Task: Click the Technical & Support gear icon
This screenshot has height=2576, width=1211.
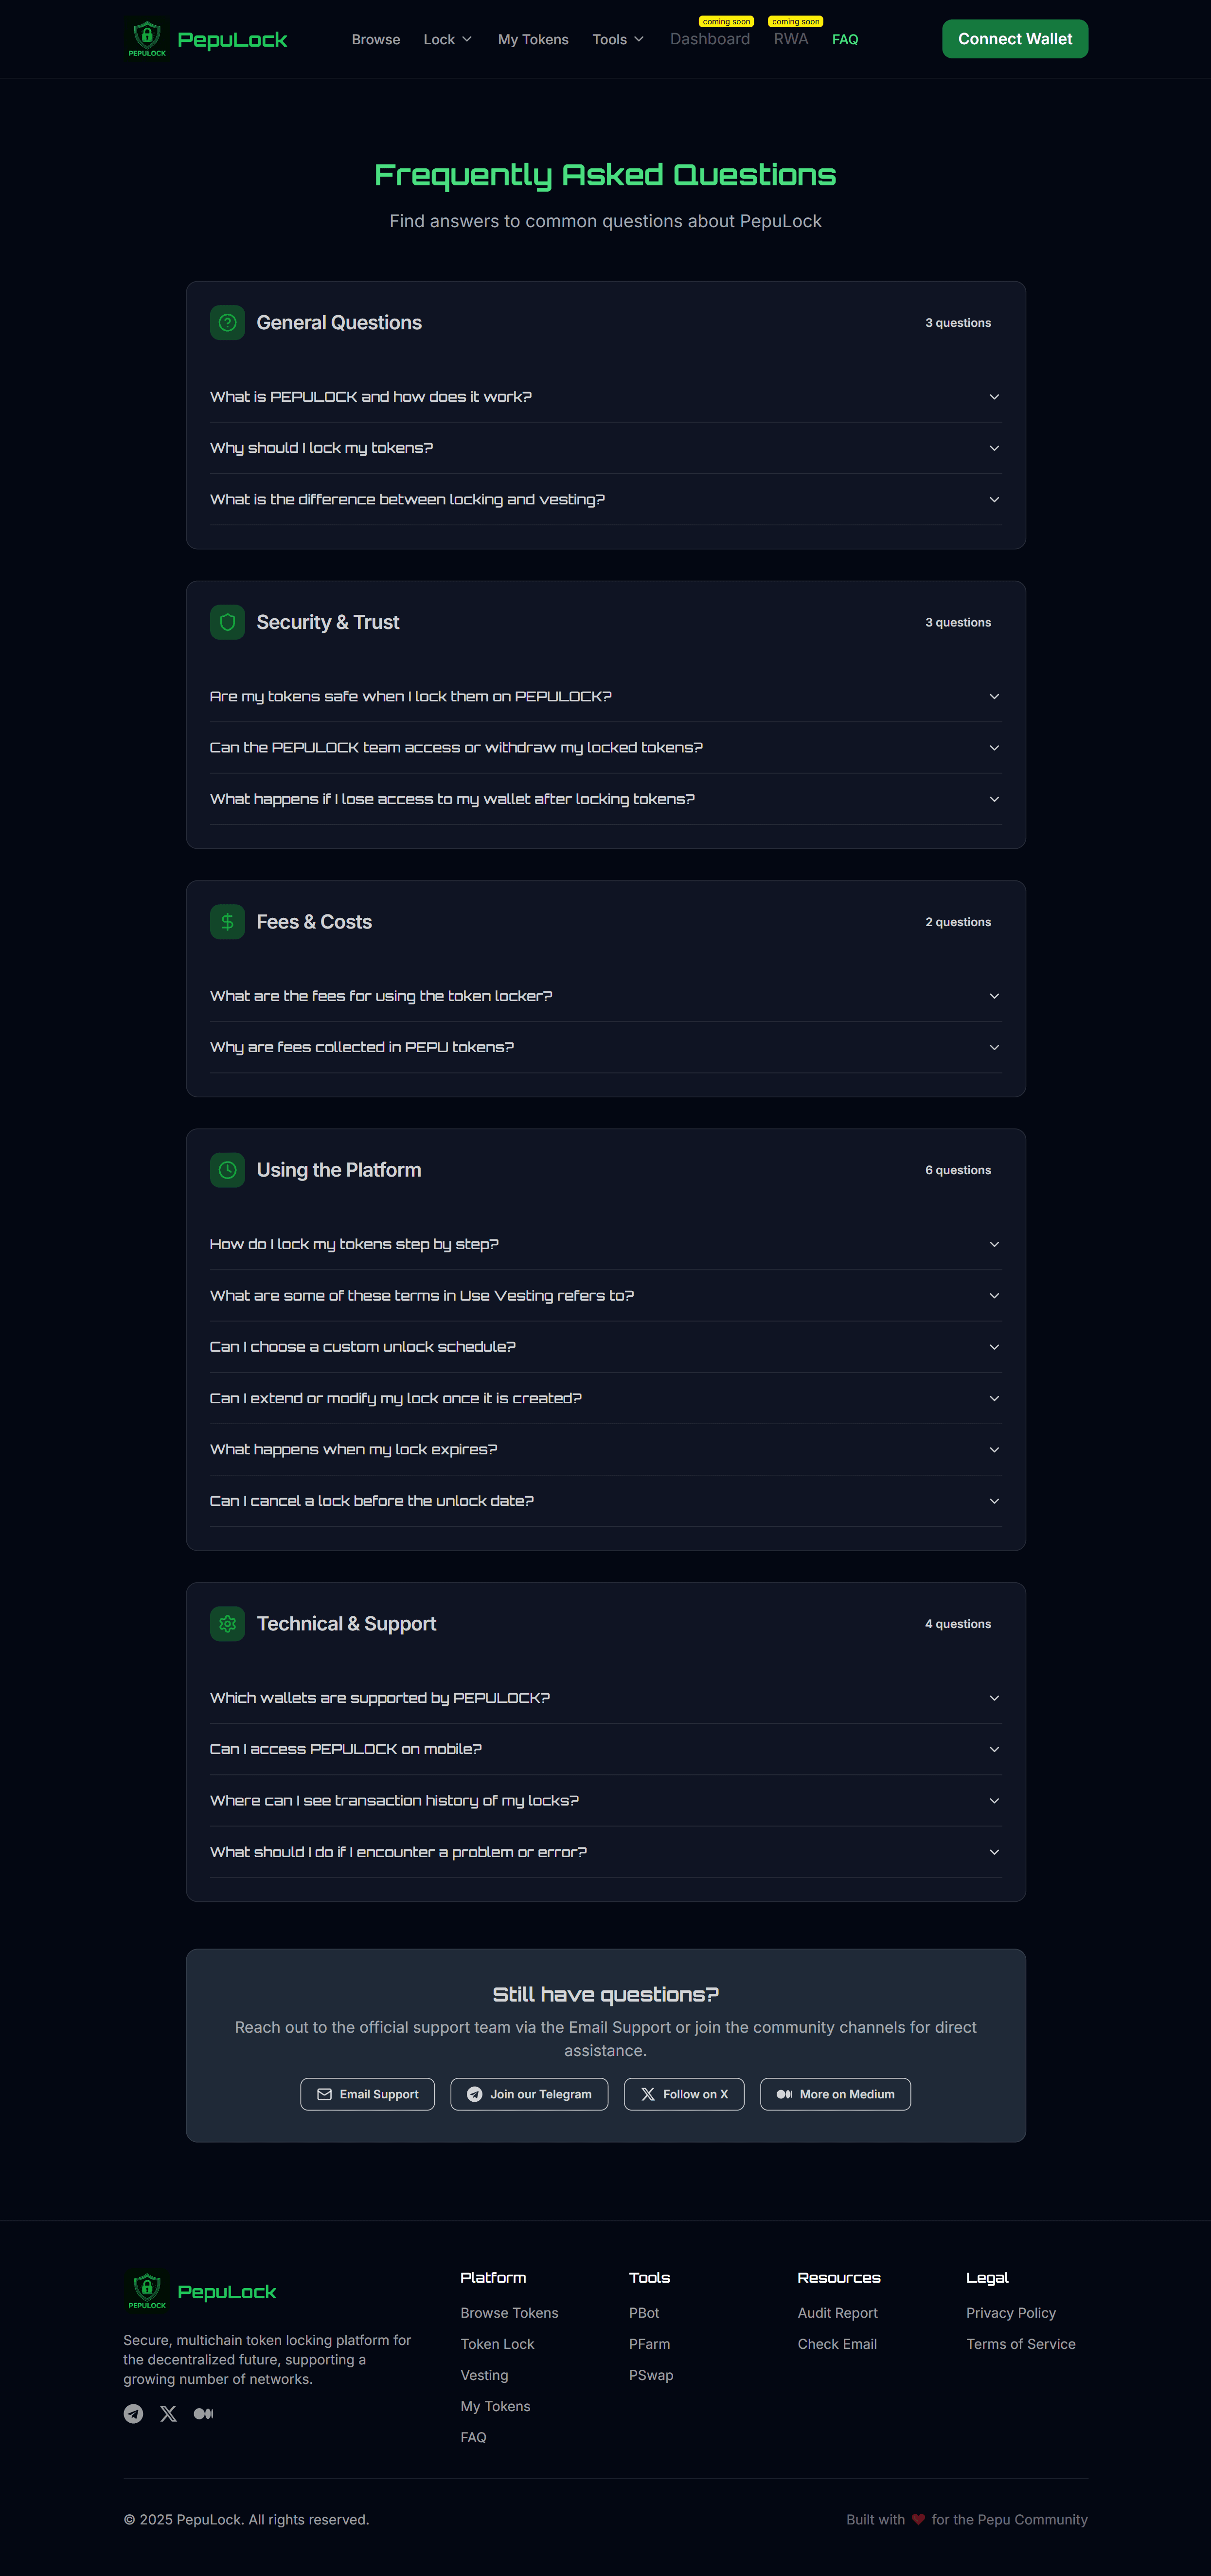Action: [x=227, y=1623]
